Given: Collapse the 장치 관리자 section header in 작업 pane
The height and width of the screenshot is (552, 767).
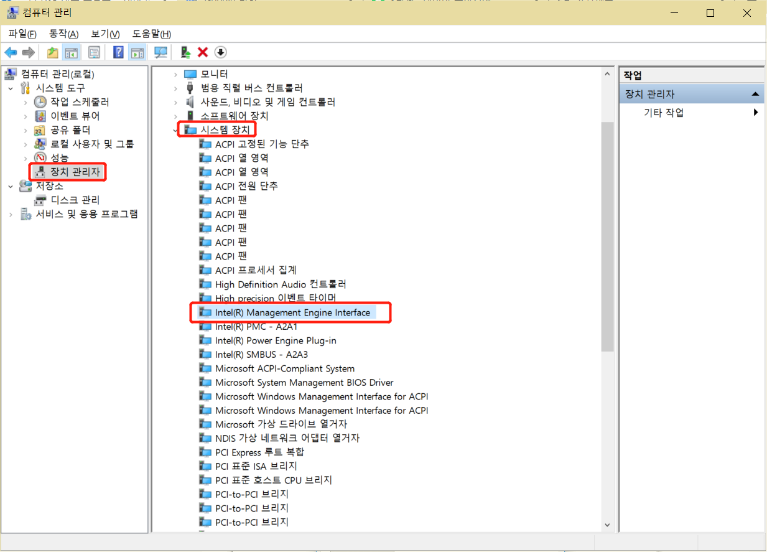Looking at the screenshot, I should [x=756, y=93].
